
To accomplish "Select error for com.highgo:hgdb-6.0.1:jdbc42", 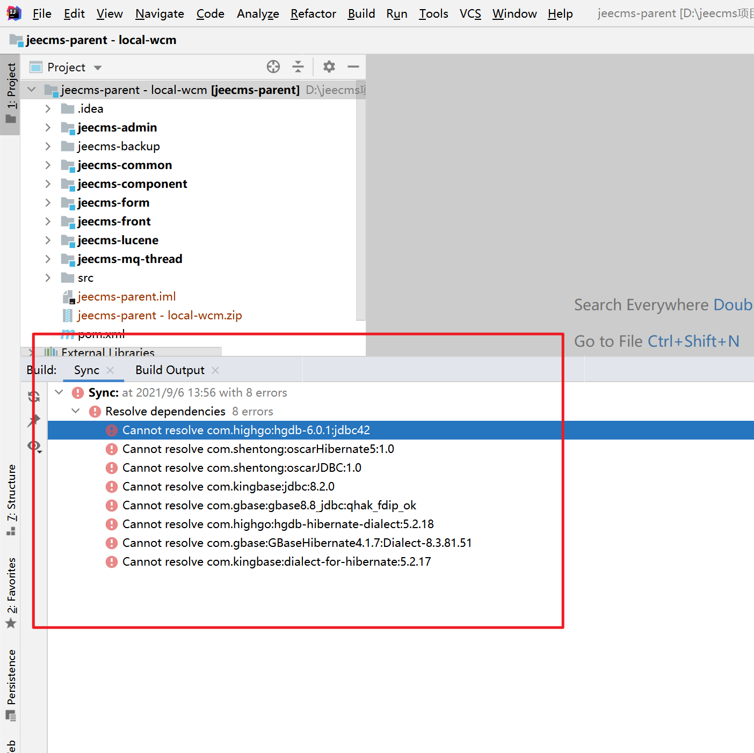I will [400, 430].
